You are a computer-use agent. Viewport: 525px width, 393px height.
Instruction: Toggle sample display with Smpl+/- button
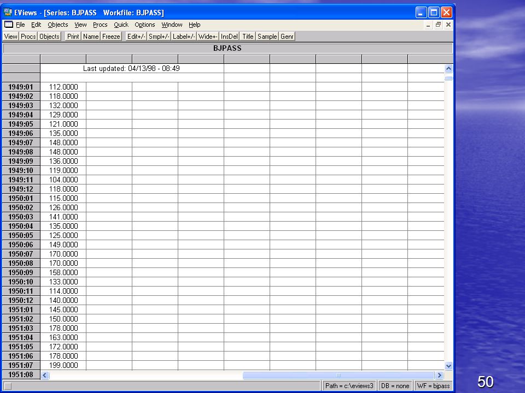tap(159, 37)
